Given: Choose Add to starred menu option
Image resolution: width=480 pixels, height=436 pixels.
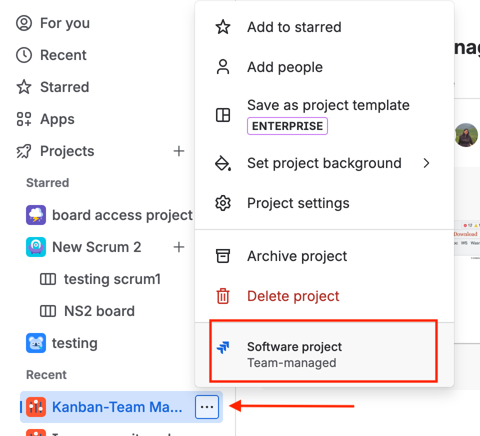Looking at the screenshot, I should pyautogui.click(x=324, y=27).
